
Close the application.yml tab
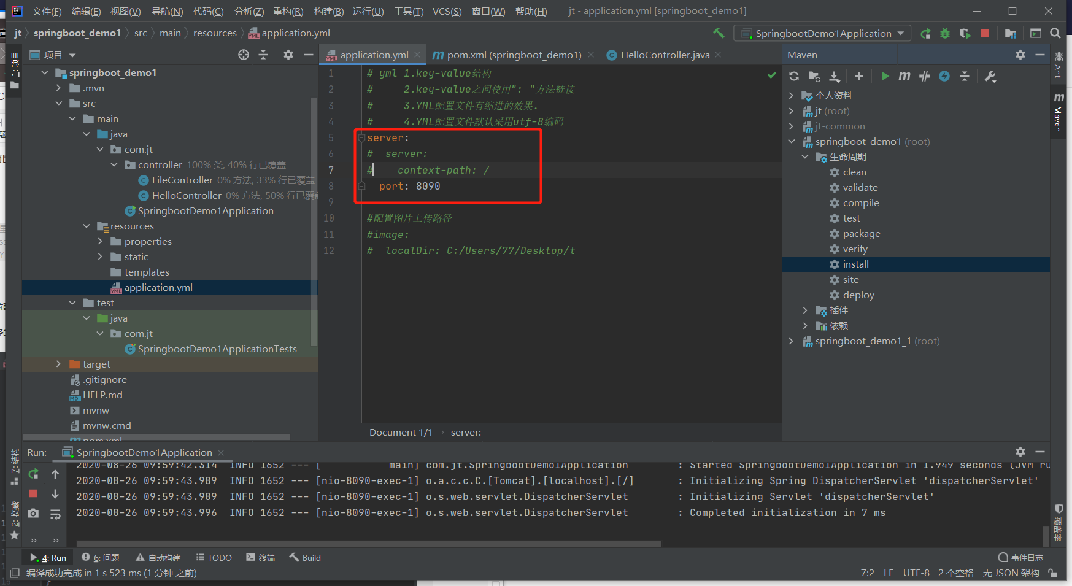coord(417,55)
